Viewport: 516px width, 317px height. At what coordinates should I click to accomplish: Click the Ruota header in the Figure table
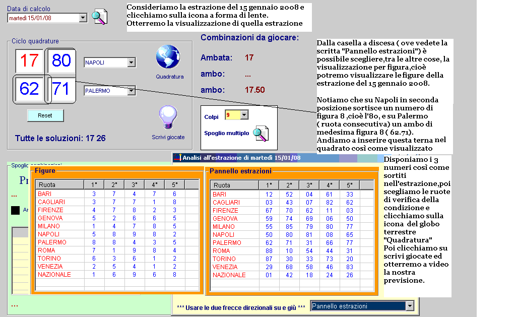pyautogui.click(x=59, y=184)
